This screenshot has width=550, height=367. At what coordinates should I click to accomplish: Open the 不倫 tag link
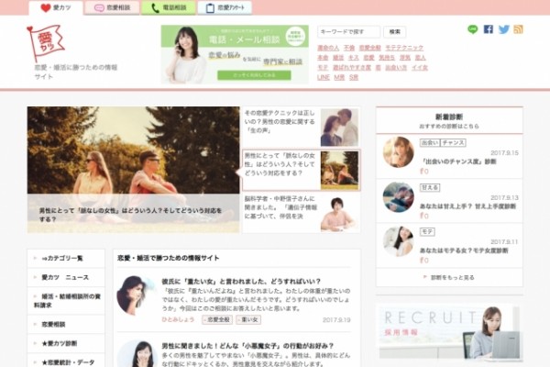pyautogui.click(x=349, y=48)
